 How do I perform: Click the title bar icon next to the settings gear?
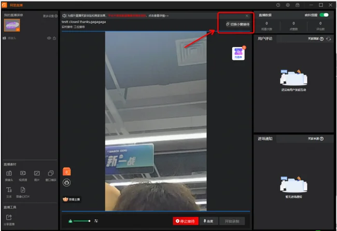click(298, 5)
